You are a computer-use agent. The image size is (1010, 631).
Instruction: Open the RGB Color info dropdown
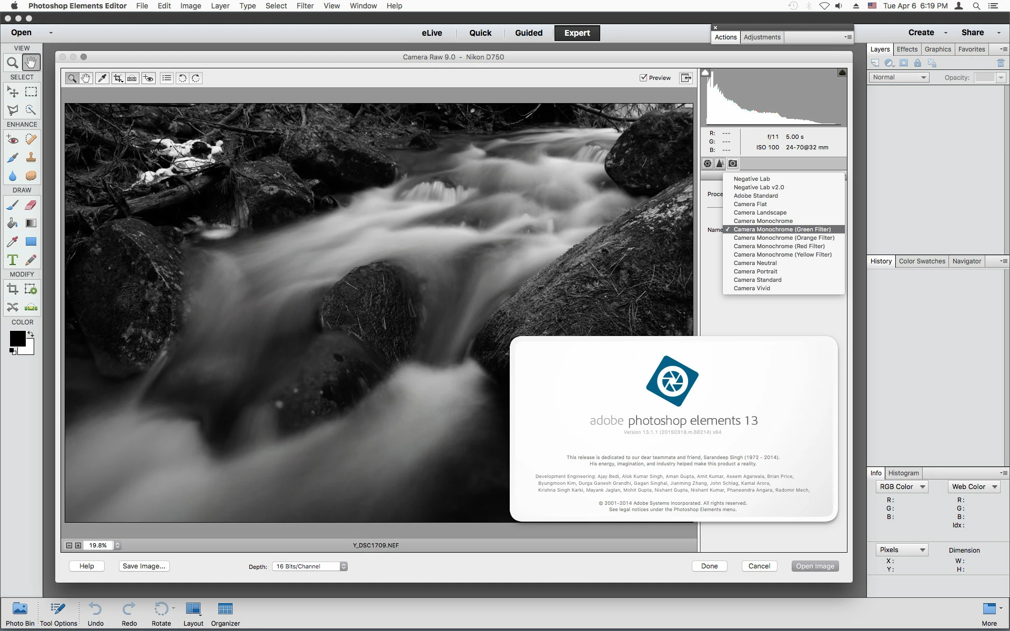(902, 487)
